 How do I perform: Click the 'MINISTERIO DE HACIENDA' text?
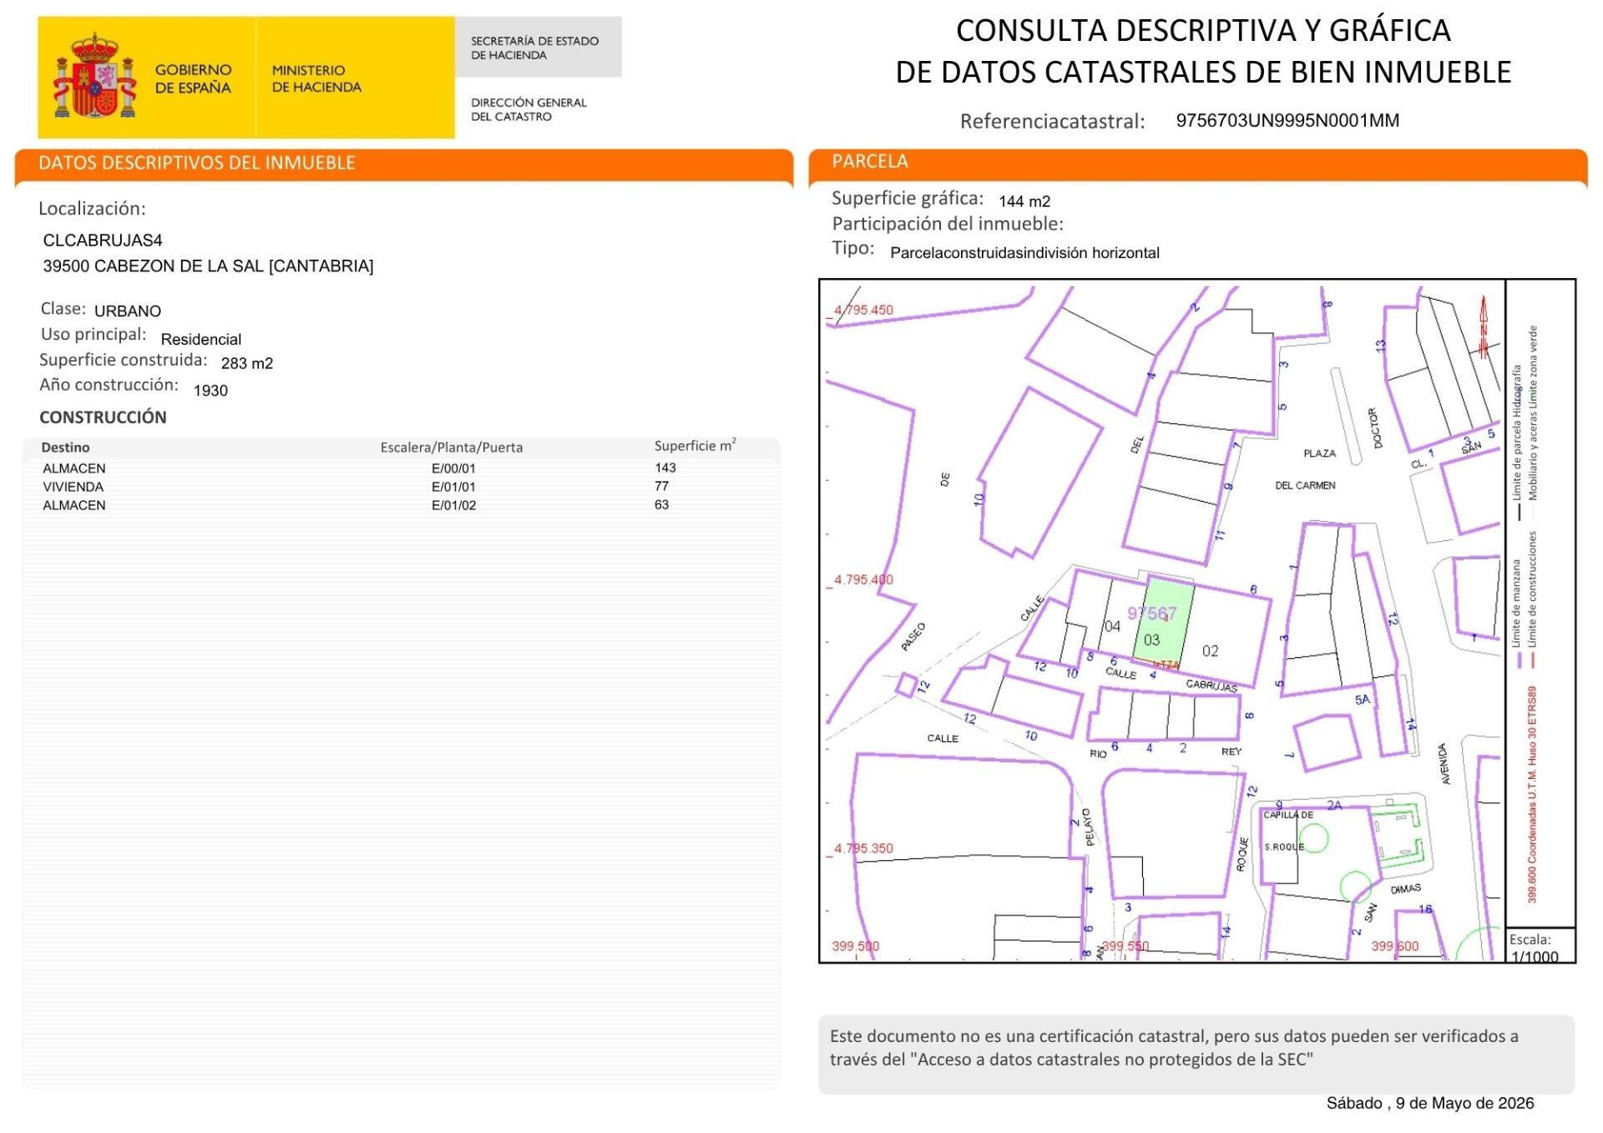[316, 78]
